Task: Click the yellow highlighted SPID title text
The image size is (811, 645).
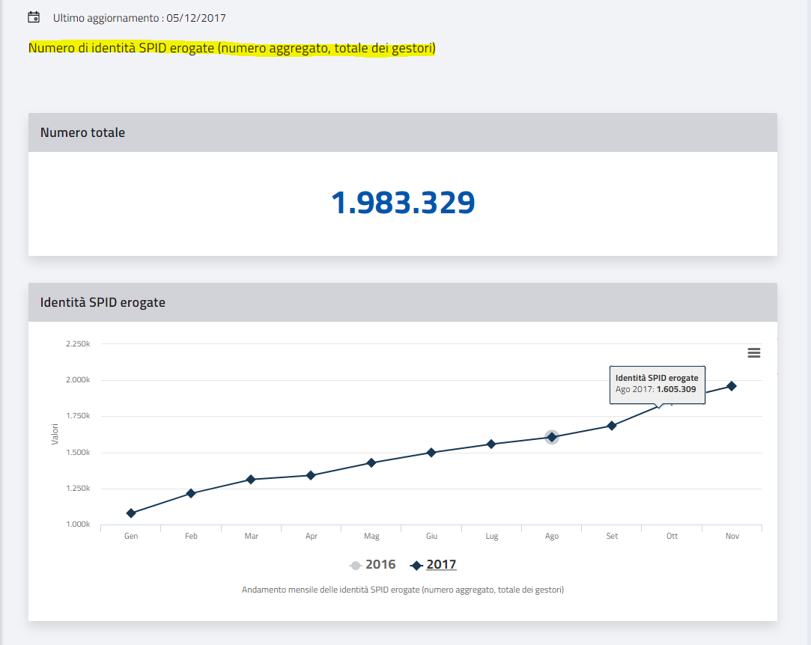Action: coord(232,48)
